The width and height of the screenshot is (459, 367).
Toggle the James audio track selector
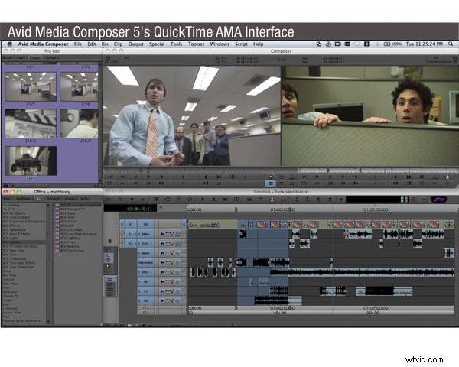click(x=145, y=253)
